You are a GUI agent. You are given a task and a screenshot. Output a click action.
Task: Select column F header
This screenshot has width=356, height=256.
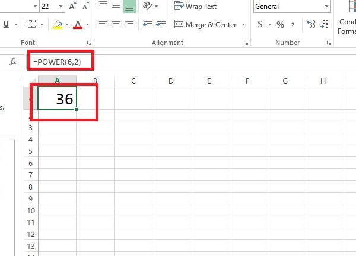(x=247, y=81)
